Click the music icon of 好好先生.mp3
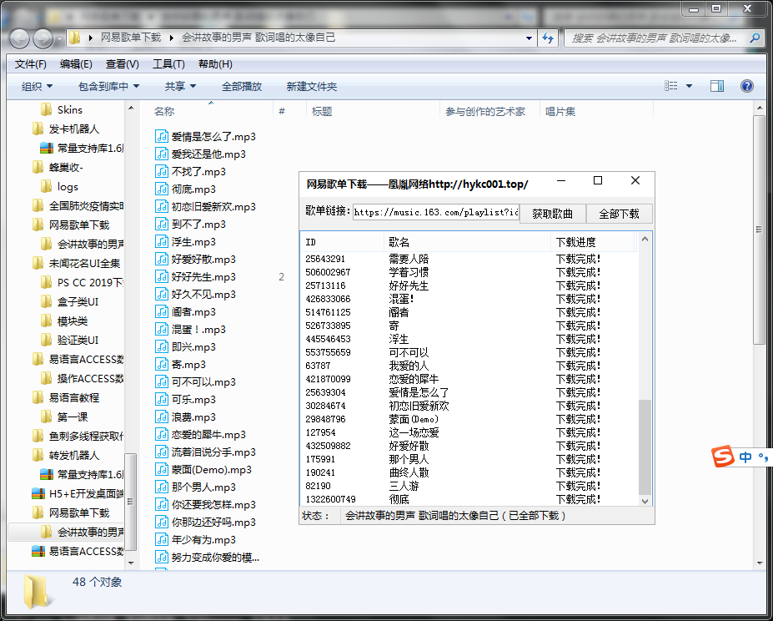The image size is (773, 621). point(162,276)
